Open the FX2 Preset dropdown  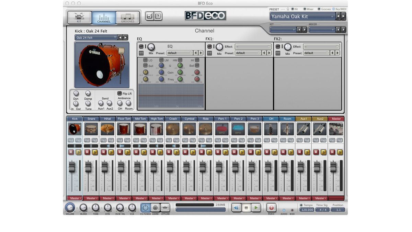(x=317, y=53)
